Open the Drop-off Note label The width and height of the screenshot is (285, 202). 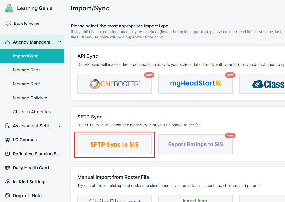click(27, 196)
